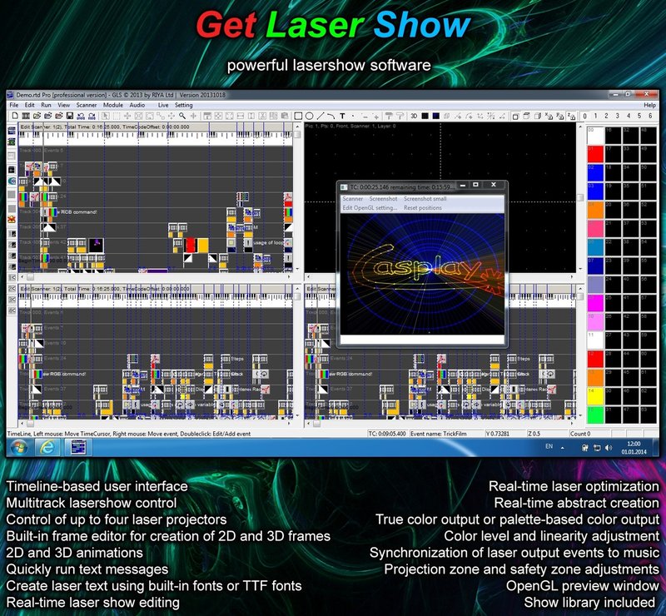
Task: Click the black grid display icon
Action: (x=425, y=116)
